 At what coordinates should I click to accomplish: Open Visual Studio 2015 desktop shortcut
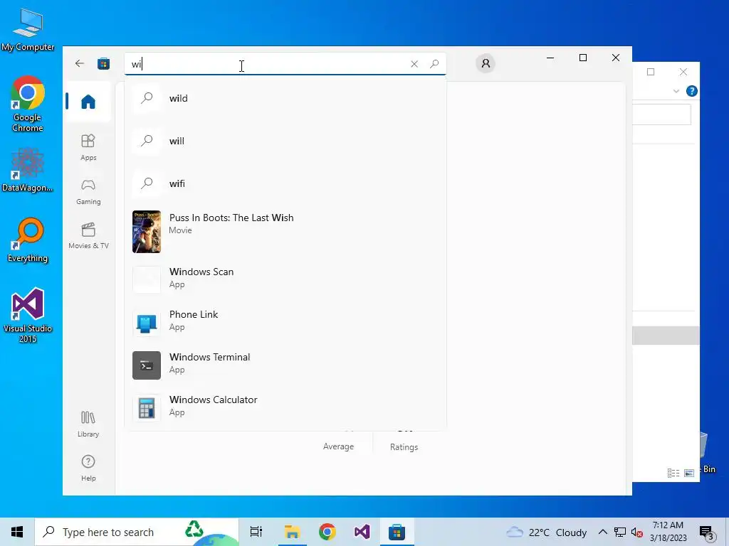28,316
